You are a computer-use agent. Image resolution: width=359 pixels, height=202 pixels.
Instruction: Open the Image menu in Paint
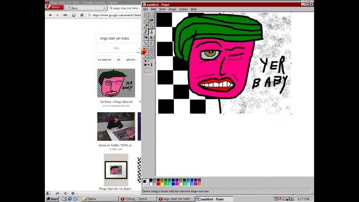click(172, 9)
